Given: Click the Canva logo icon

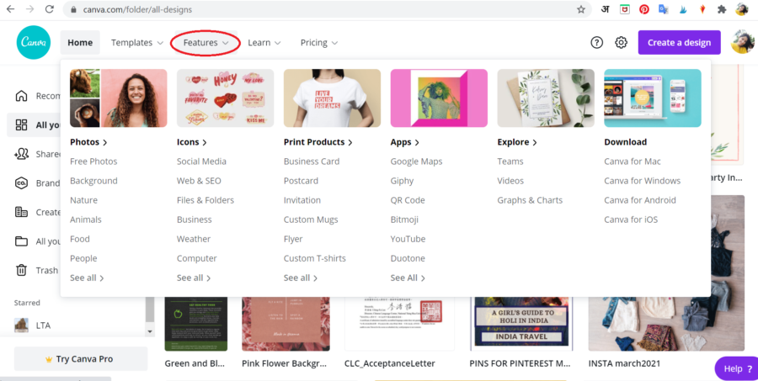Looking at the screenshot, I should click(34, 42).
